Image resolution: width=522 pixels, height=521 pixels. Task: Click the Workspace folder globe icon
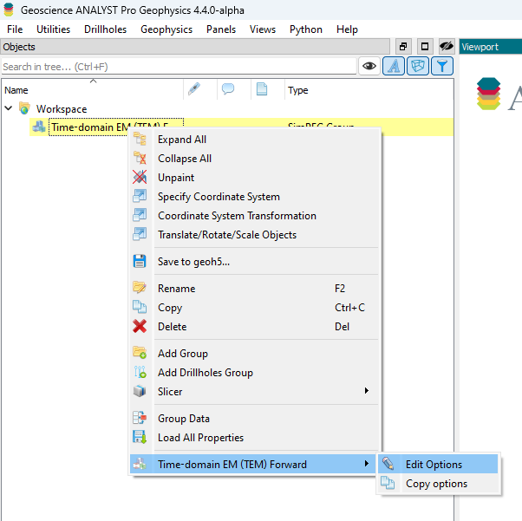tap(24, 108)
